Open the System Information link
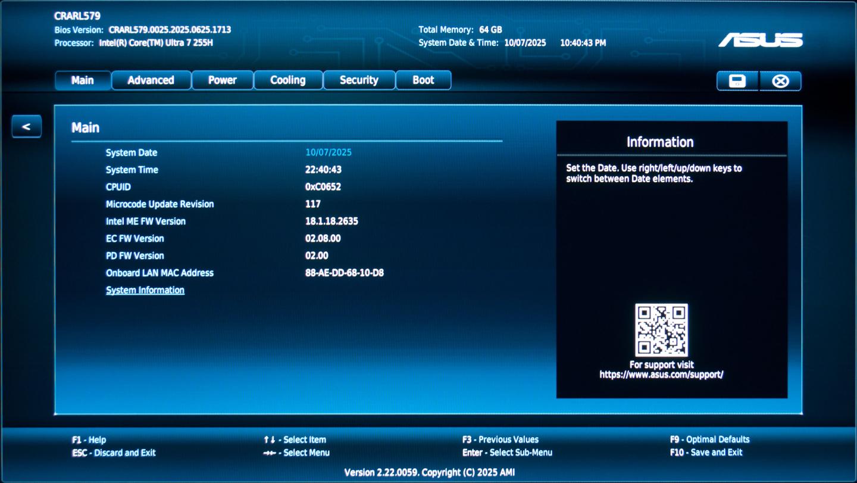Screen dimensions: 857x483 tap(145, 290)
